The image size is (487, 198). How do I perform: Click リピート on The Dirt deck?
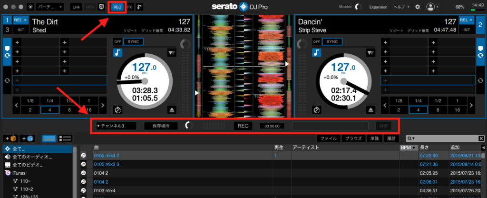coord(130,30)
